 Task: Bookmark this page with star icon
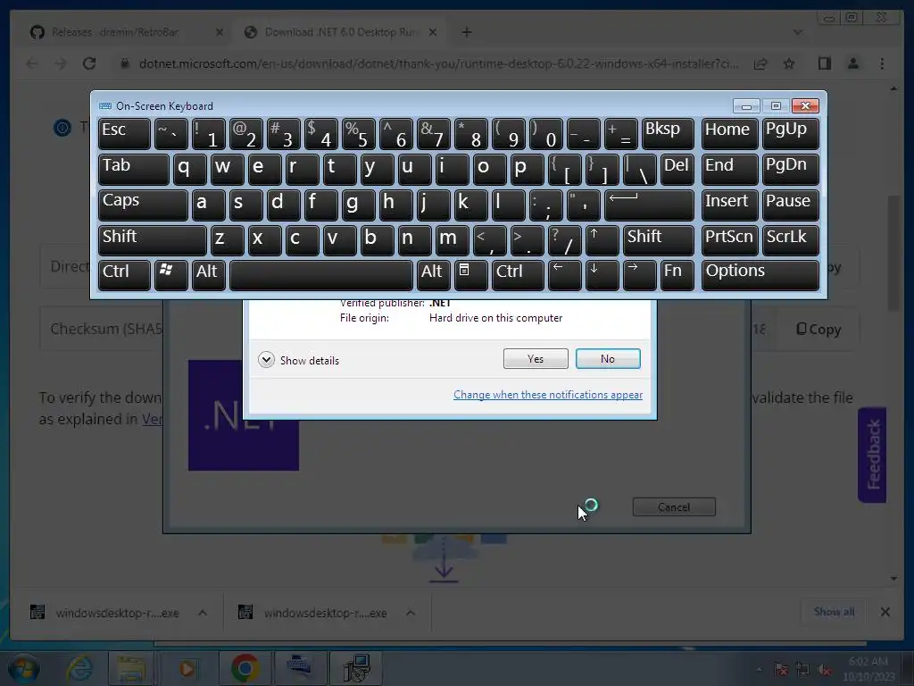click(789, 63)
